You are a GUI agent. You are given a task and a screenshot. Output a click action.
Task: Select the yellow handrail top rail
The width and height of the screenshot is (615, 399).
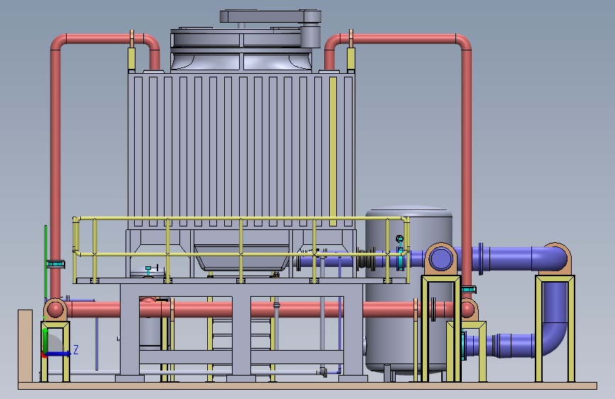click(x=241, y=219)
